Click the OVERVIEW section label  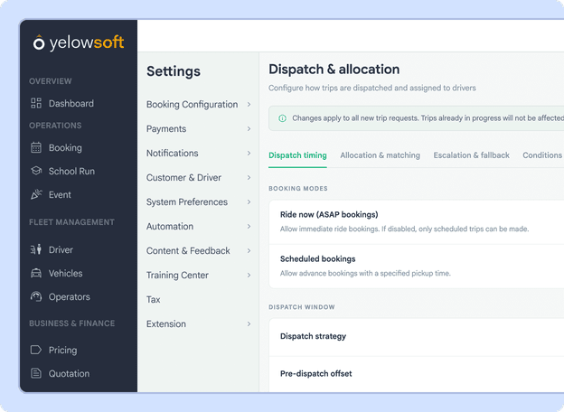click(51, 81)
